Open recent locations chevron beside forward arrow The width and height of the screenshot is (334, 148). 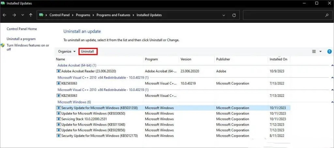[23, 15]
